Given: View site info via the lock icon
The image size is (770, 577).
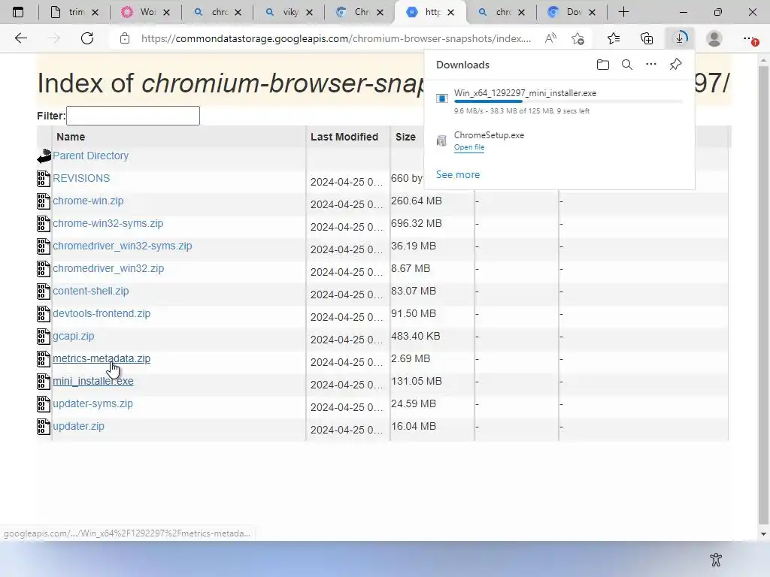Looking at the screenshot, I should point(125,38).
